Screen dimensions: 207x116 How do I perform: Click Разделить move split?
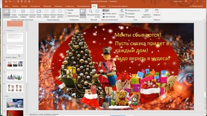130,17
